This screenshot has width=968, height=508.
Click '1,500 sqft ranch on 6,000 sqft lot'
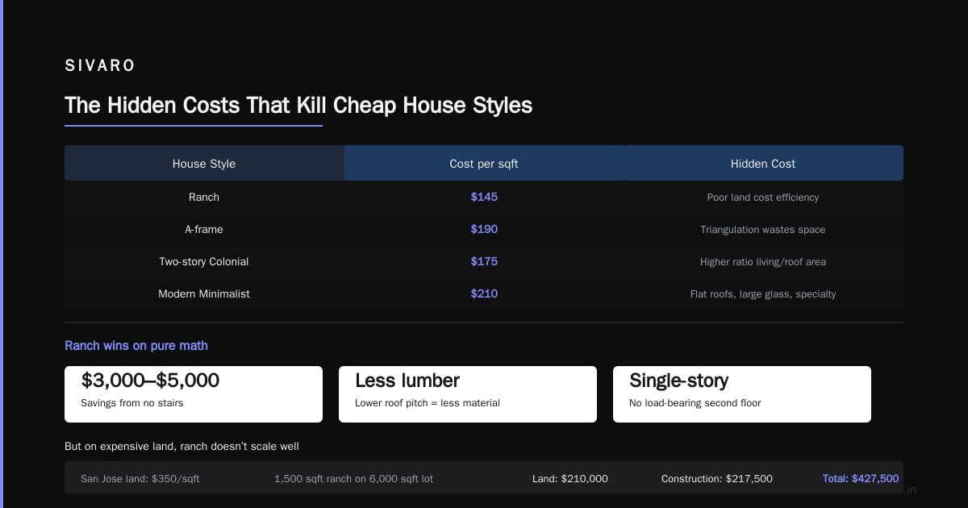click(x=353, y=478)
